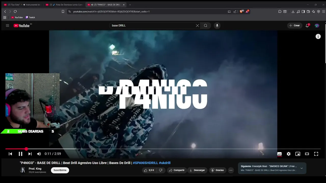The width and height of the screenshot is (326, 183).
Task: Share the video via Compartir
Action: click(177, 170)
